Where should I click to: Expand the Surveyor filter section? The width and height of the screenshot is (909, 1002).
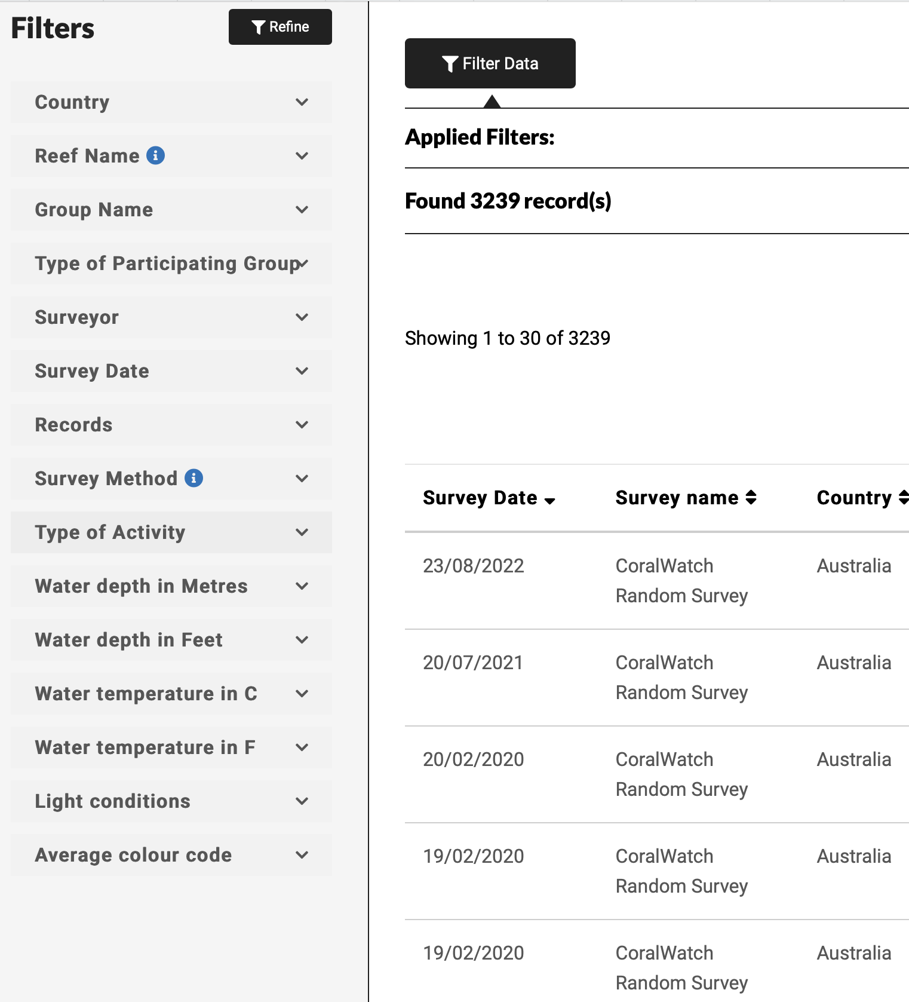point(171,317)
